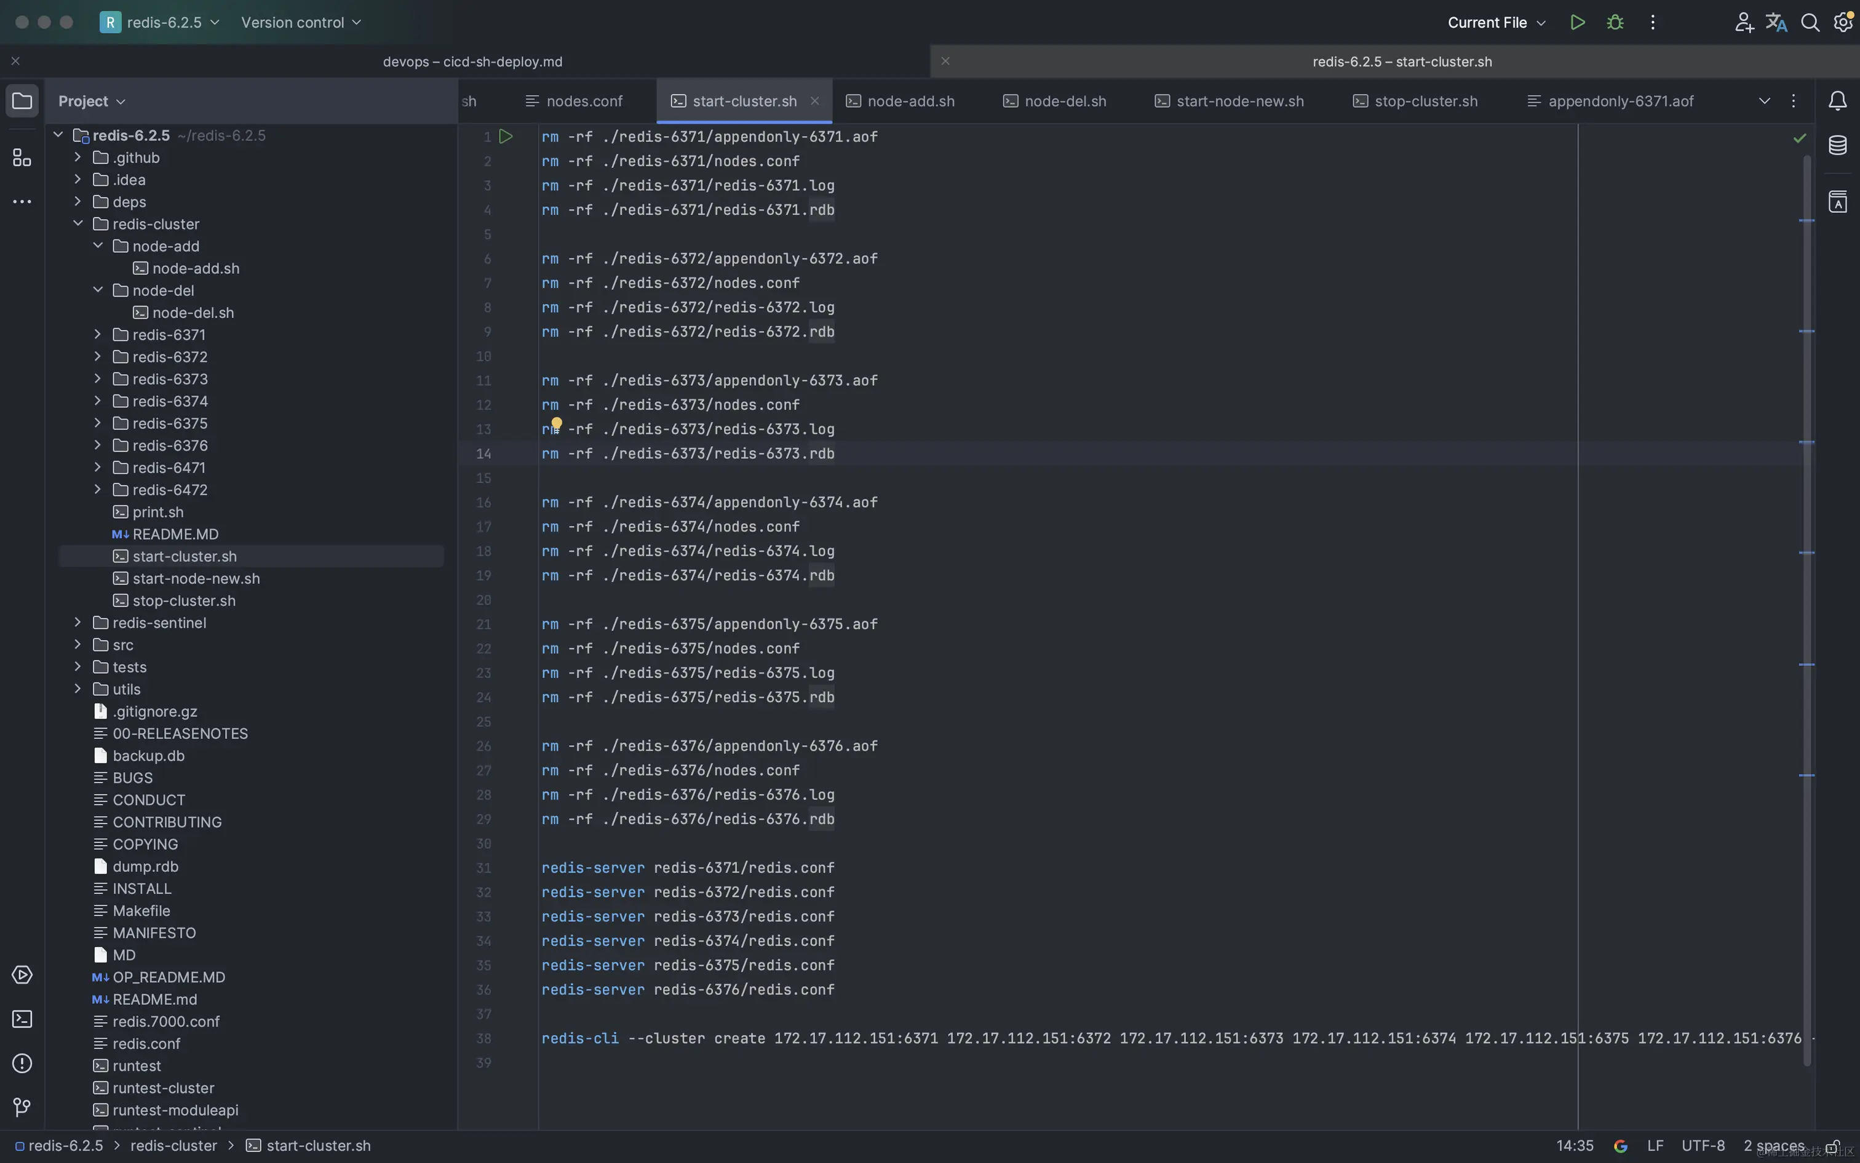The image size is (1860, 1163).
Task: Show hidden editor tabs chevron
Action: [x=1764, y=101]
